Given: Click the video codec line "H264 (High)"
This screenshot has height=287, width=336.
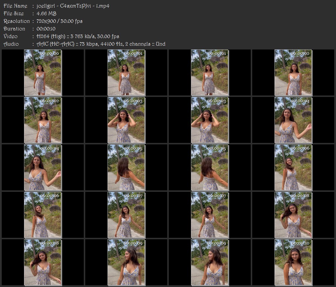Looking at the screenshot, I should click(51, 36).
